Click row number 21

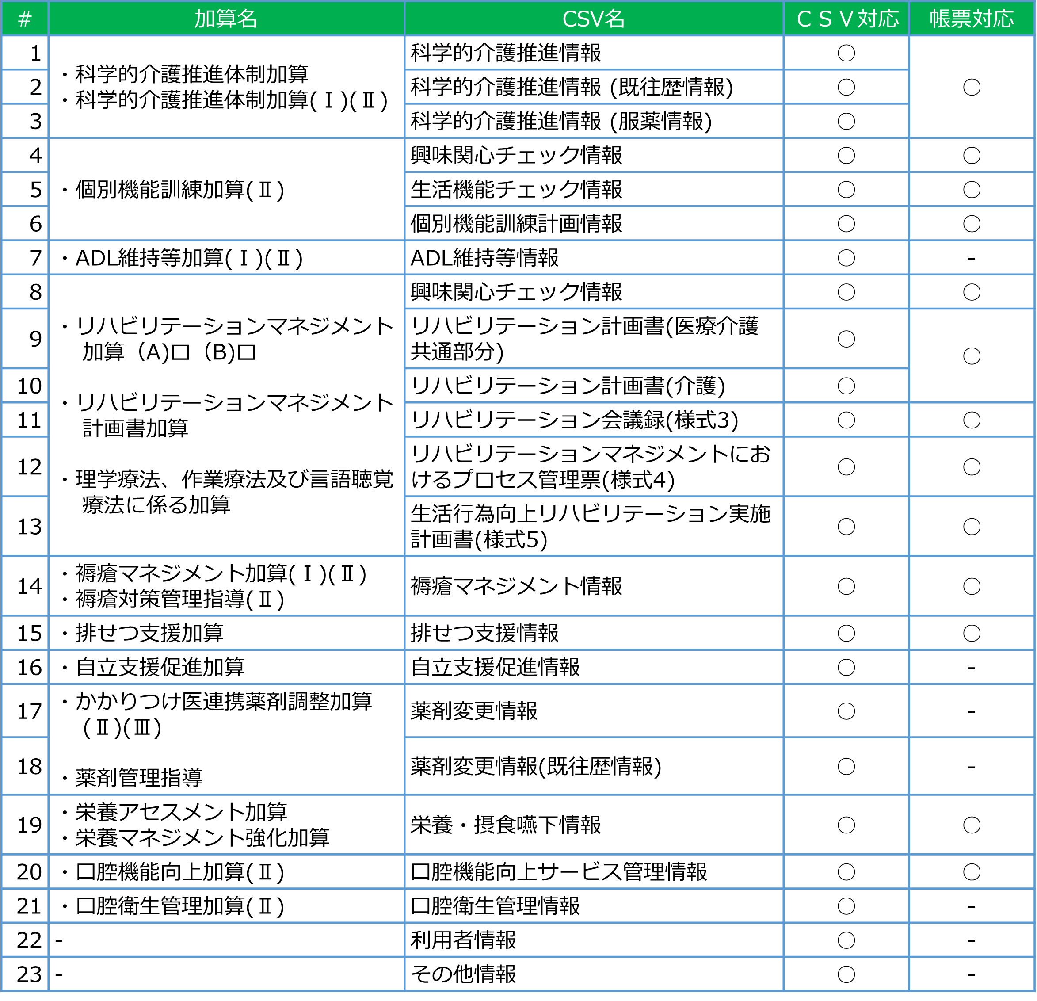29,905
